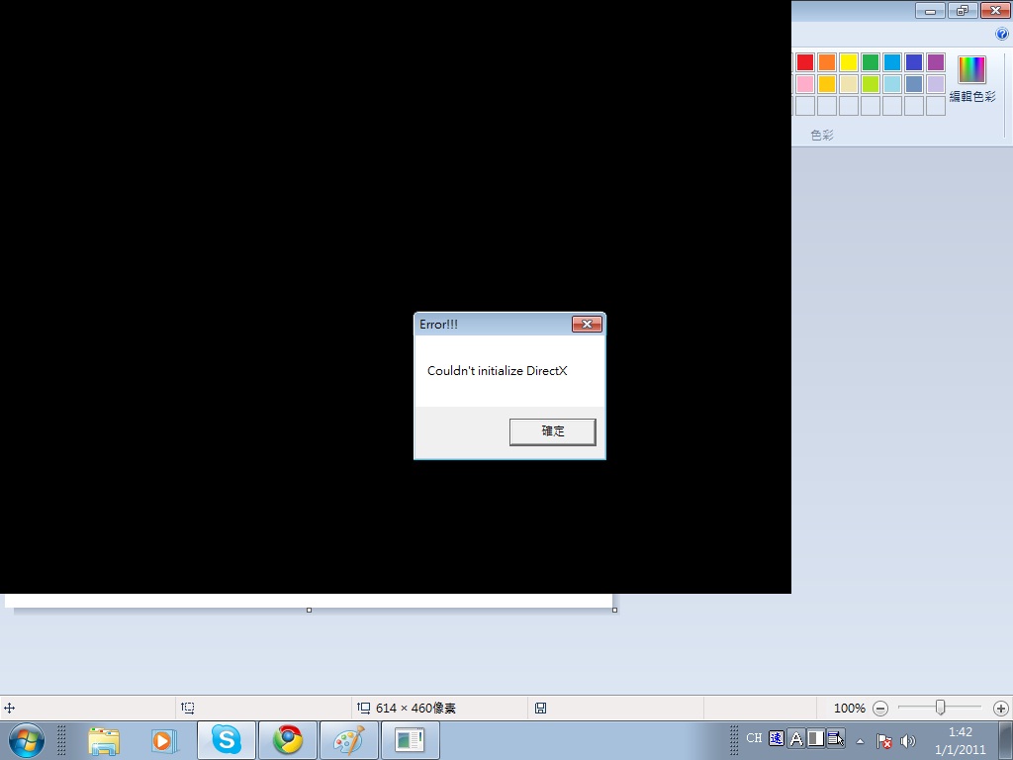The image size is (1013, 760).
Task: Click the 確定 button in the Error dialog
Action: point(552,431)
